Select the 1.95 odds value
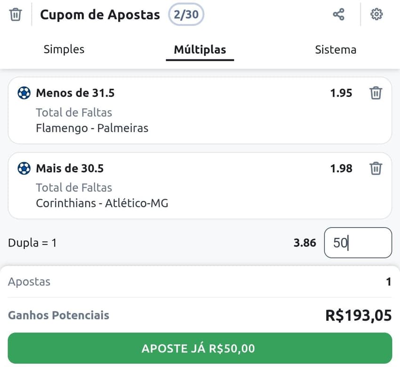The width and height of the screenshot is (400, 367). point(341,93)
